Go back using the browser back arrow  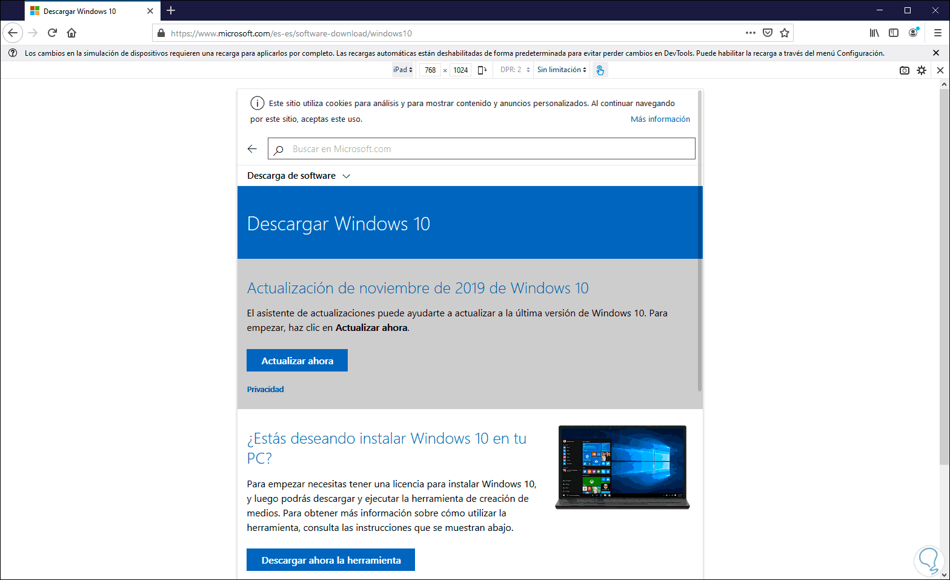point(13,33)
